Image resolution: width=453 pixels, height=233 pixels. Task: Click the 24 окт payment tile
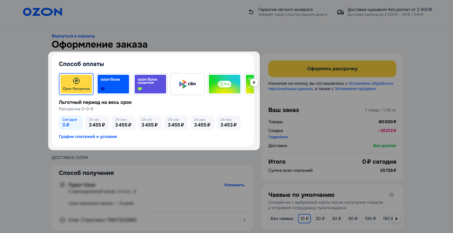point(150,122)
